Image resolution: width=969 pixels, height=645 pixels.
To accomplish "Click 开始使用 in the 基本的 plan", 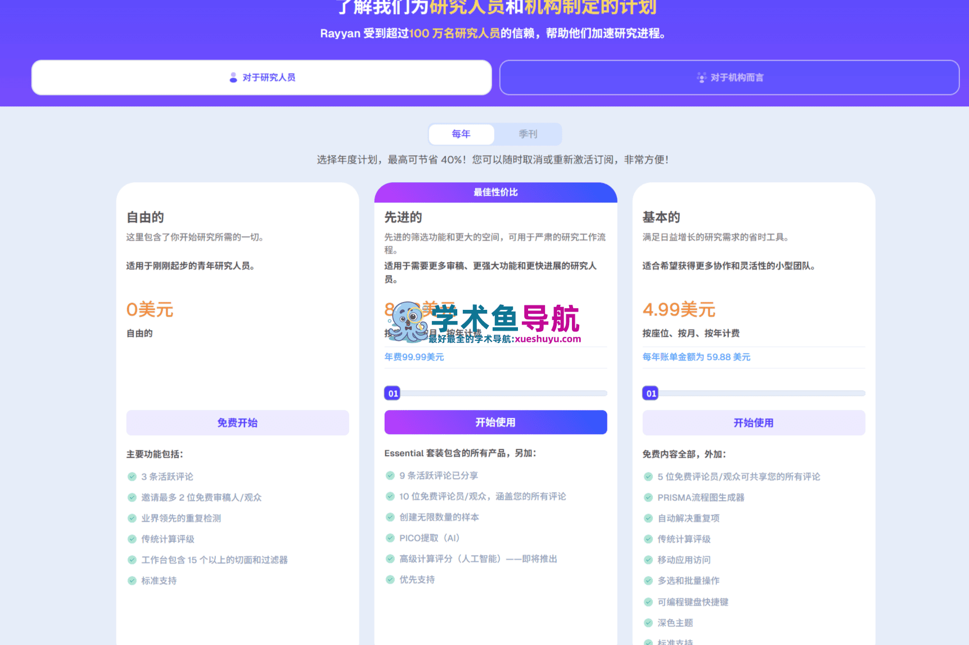I will pyautogui.click(x=754, y=423).
